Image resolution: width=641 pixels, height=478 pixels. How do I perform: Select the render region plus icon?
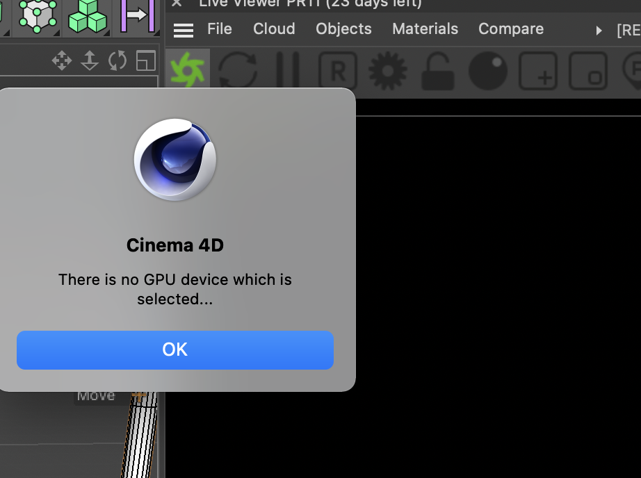point(538,71)
